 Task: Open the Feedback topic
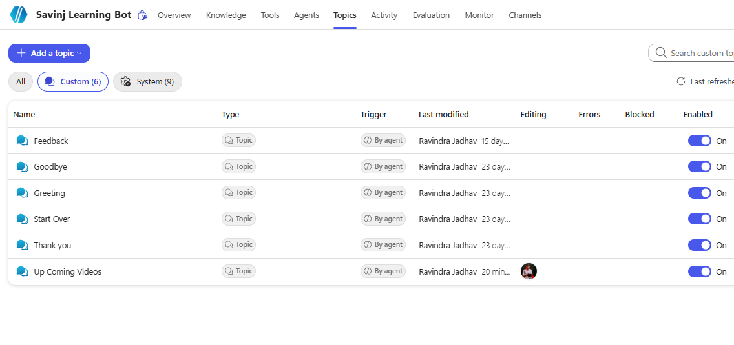point(51,141)
